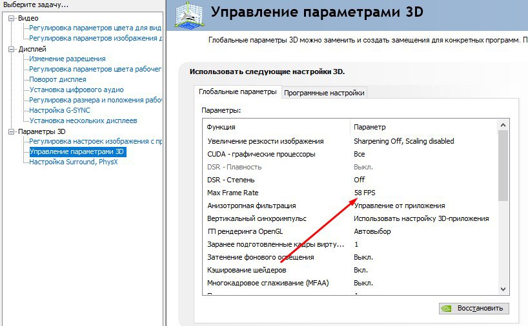Select Установка нескольких дисплеев
Image resolution: width=528 pixels, height=326 pixels.
click(x=83, y=120)
